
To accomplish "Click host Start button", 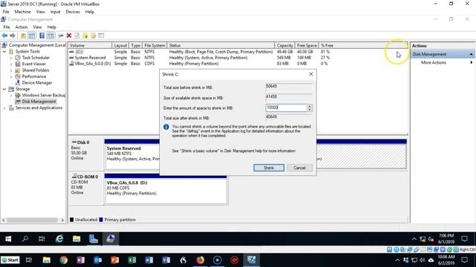I will (10, 260).
